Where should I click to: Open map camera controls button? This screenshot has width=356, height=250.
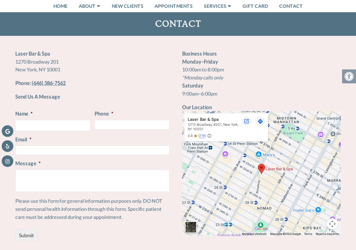[x=332, y=224]
